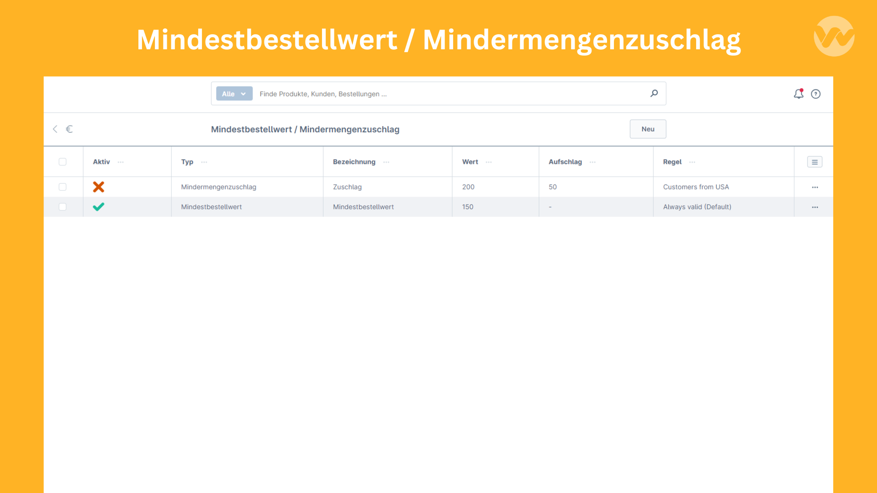Click the Shopware logo in the top corner
The width and height of the screenshot is (877, 493).
pos(834,36)
